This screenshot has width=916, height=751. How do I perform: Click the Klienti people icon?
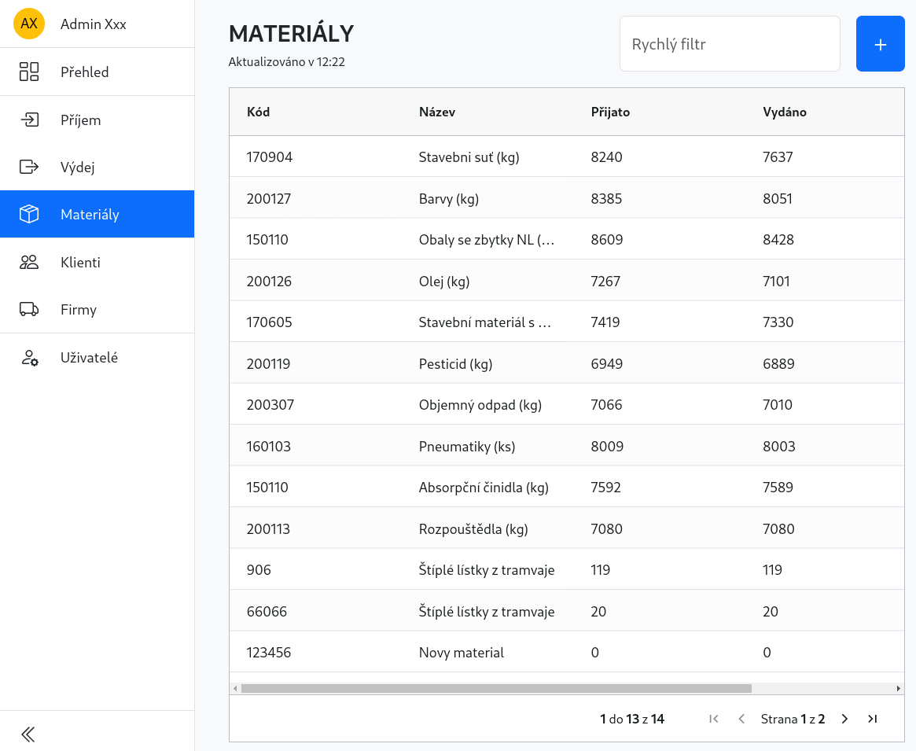pyautogui.click(x=28, y=263)
